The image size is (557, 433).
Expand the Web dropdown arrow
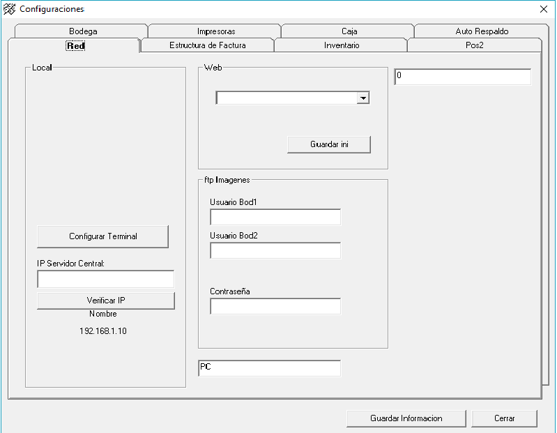363,98
